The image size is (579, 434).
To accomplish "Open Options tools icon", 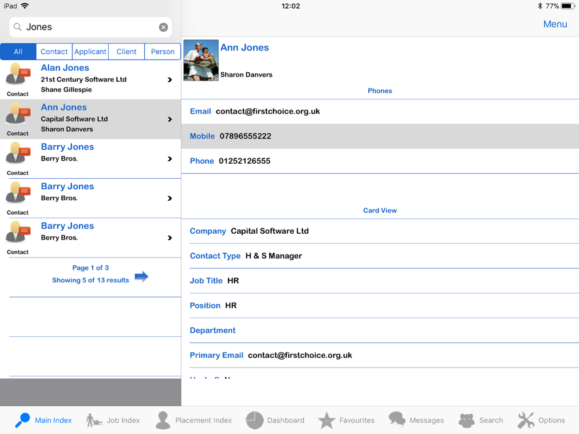I will 526,420.
